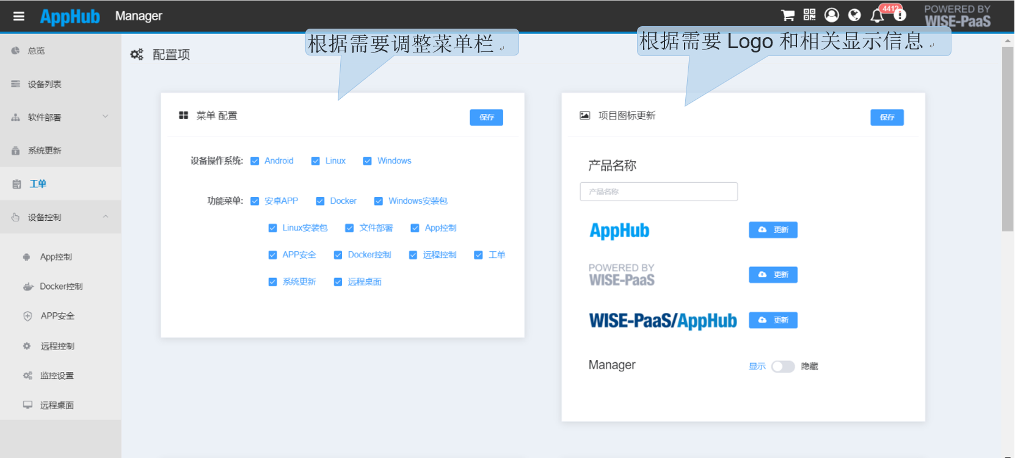Toggle the 安卓APP checkbox
This screenshot has width=1015, height=458.
(x=255, y=201)
